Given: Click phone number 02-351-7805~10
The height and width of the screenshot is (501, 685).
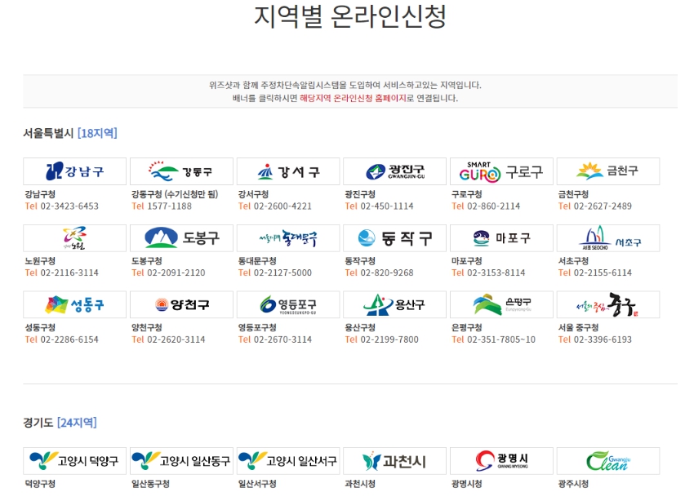Looking at the screenshot, I should coord(501,339).
